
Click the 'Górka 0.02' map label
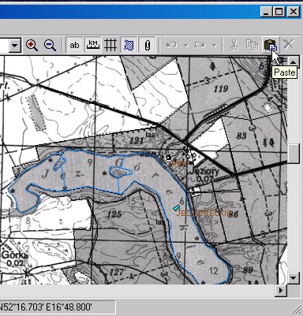tap(15, 258)
